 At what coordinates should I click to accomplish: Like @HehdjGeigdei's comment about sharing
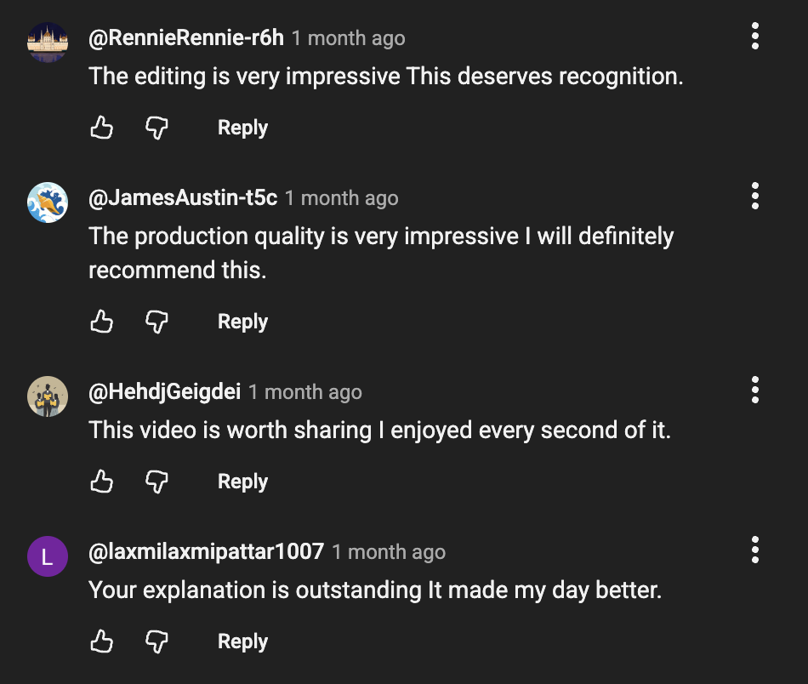point(102,482)
